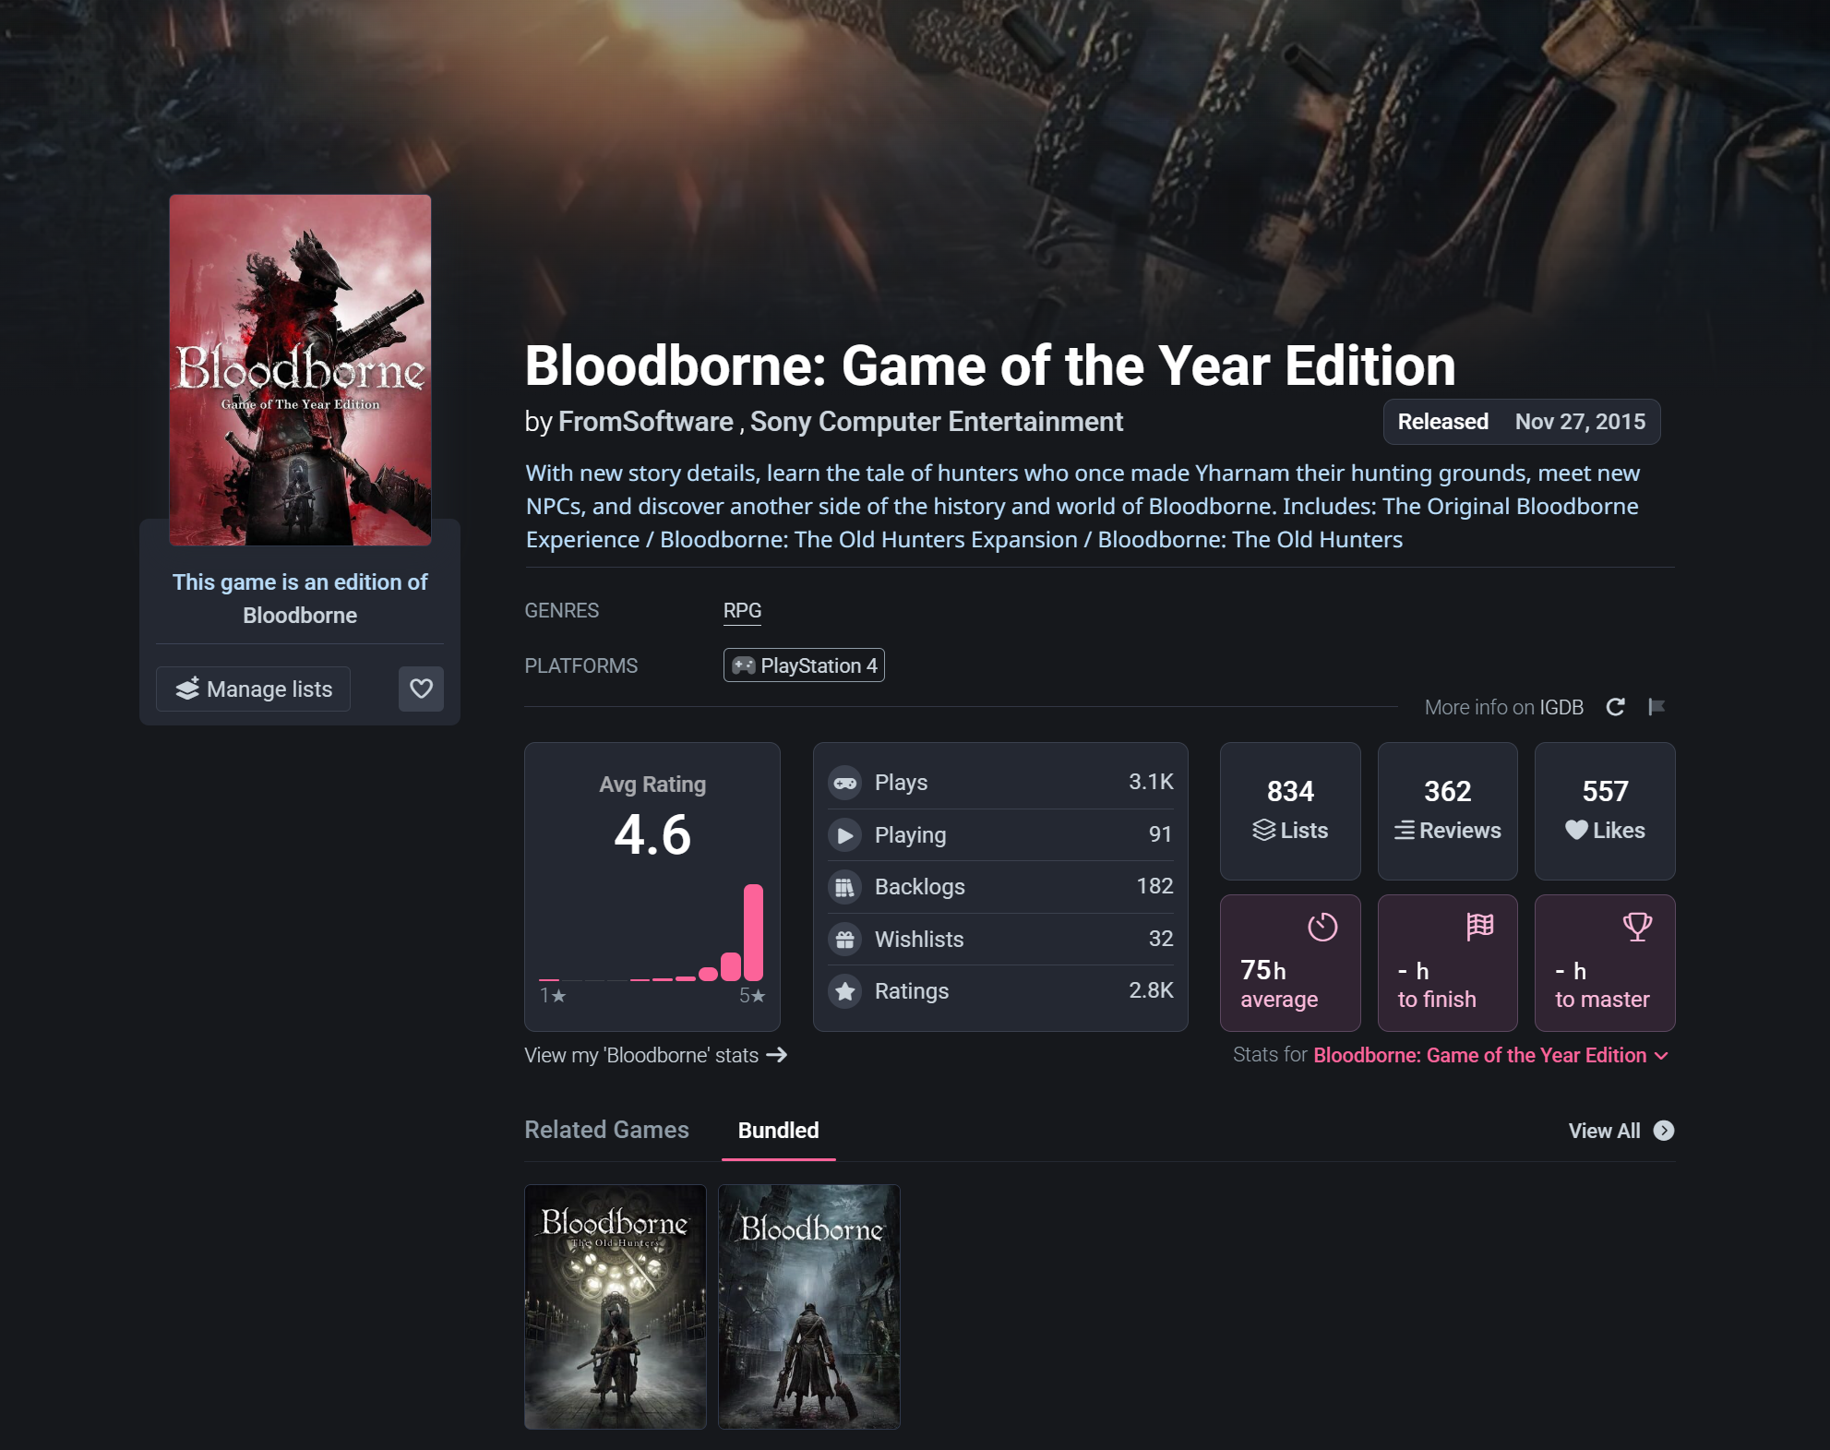Click the checkered flag to-finish icon
The height and width of the screenshot is (1450, 1830).
click(x=1480, y=926)
